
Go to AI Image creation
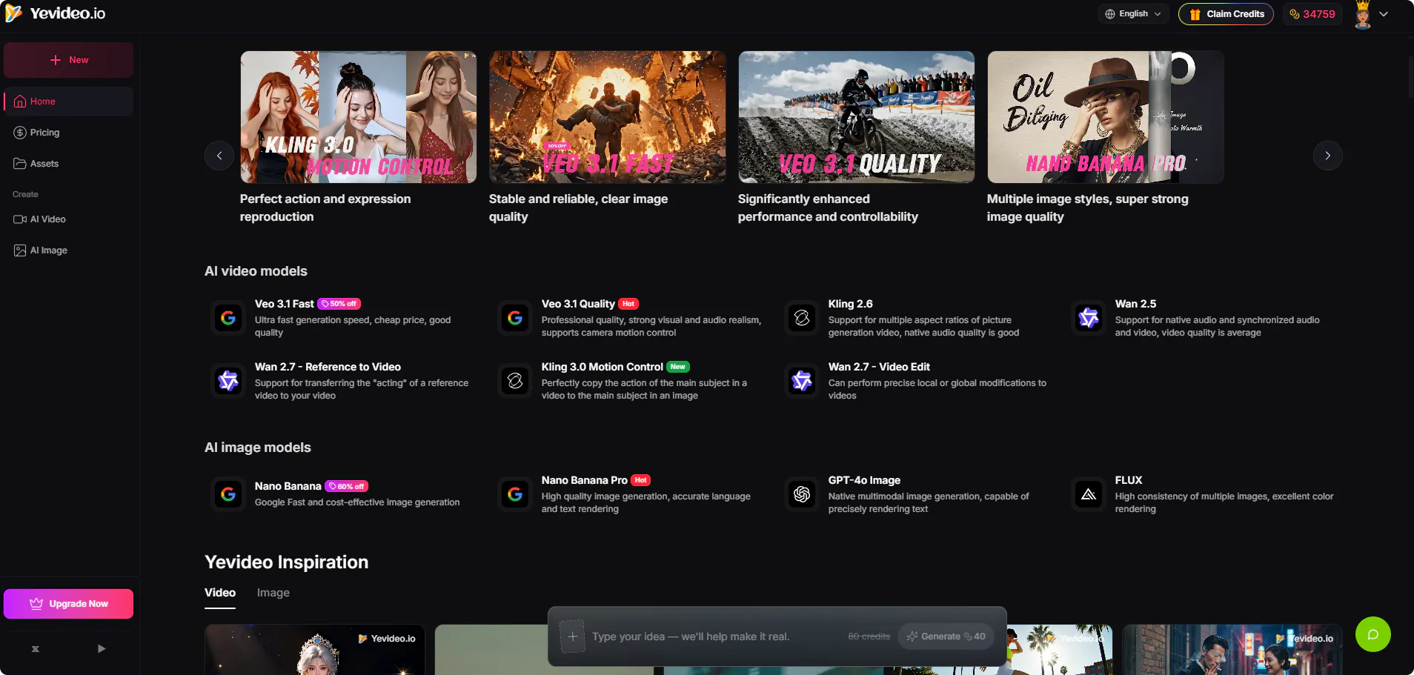tap(68, 250)
